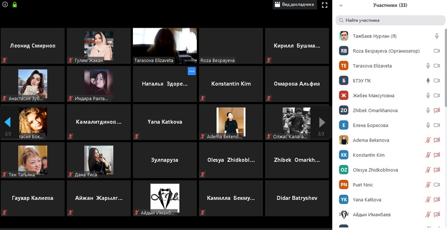Open more options on Наталья tile
This screenshot has height=230, width=447.
pos(192,71)
